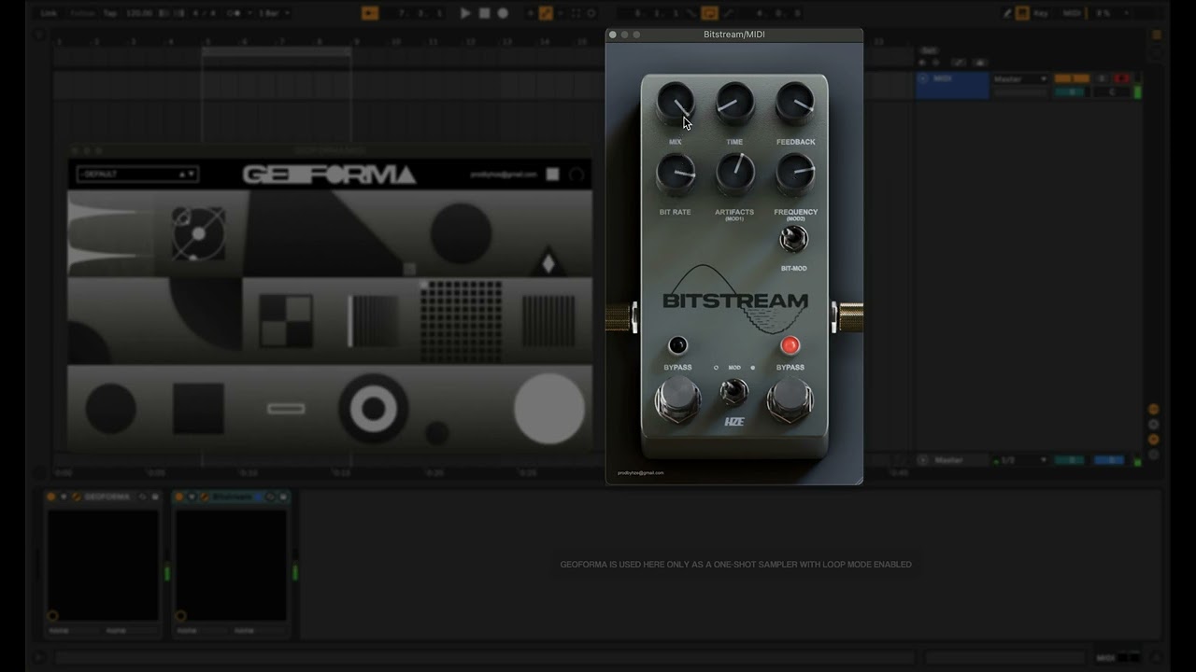Select the dark square shape in Geoforma
Screen dimensions: 1196x672
[198, 408]
